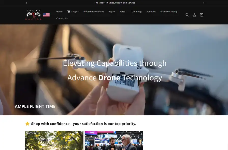Go to the Home page

point(59,12)
